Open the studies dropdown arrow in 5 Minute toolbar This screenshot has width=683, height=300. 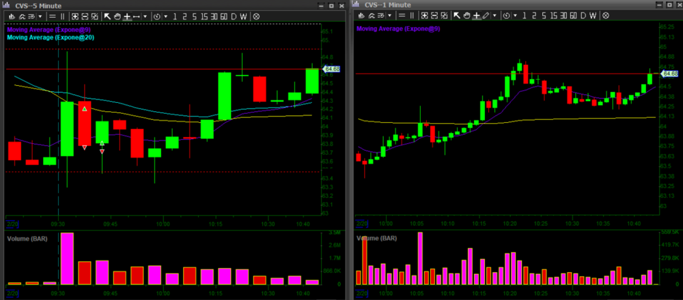[40, 16]
